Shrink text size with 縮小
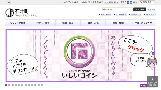The image size is (161, 90). (116, 2)
